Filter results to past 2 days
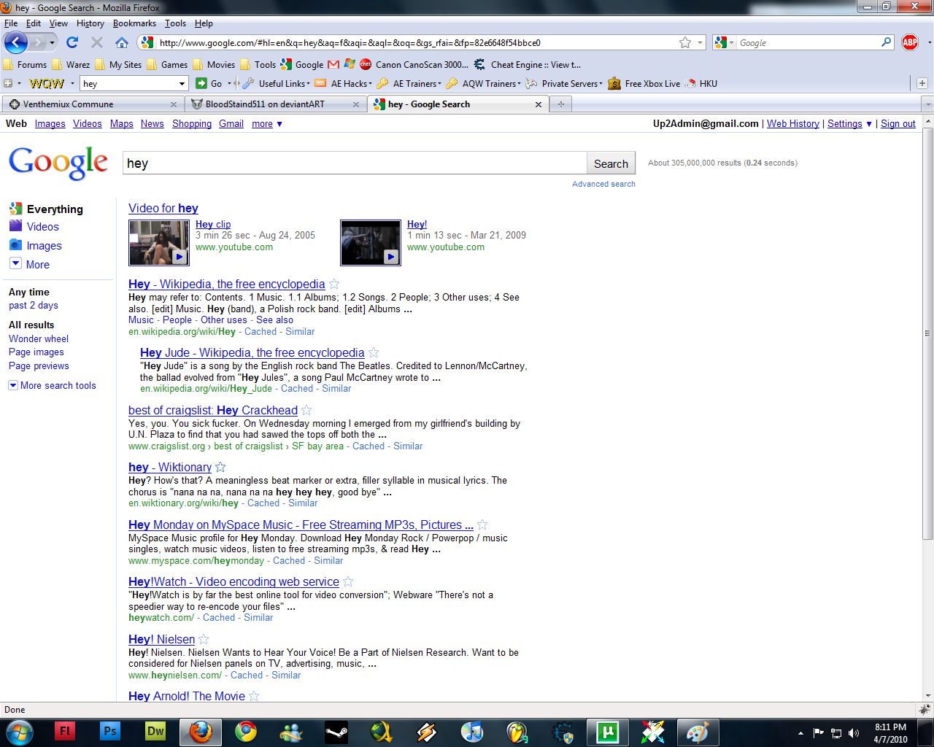Image resolution: width=934 pixels, height=747 pixels. tap(34, 306)
